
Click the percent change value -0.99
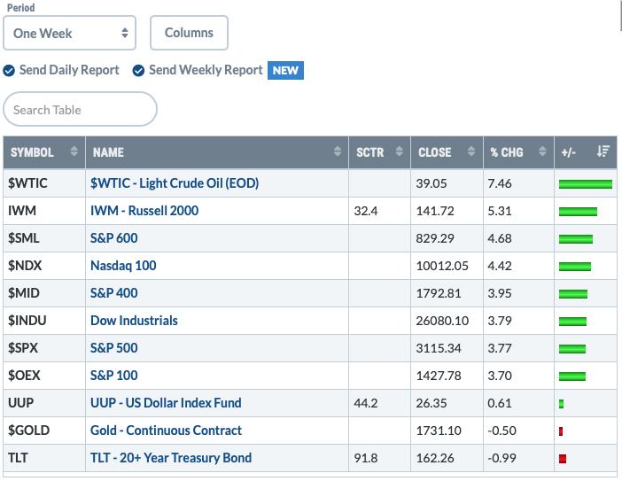pos(501,458)
